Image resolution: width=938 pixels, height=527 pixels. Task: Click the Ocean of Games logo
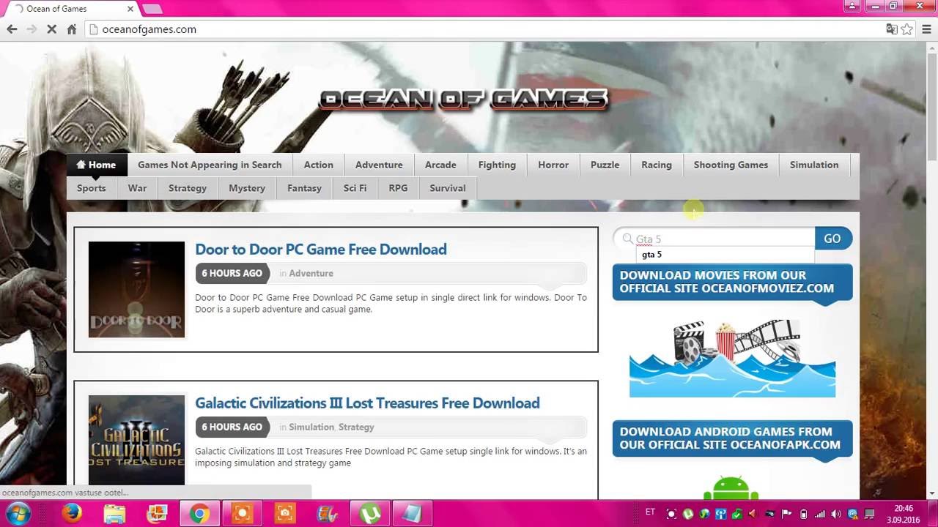[464, 99]
